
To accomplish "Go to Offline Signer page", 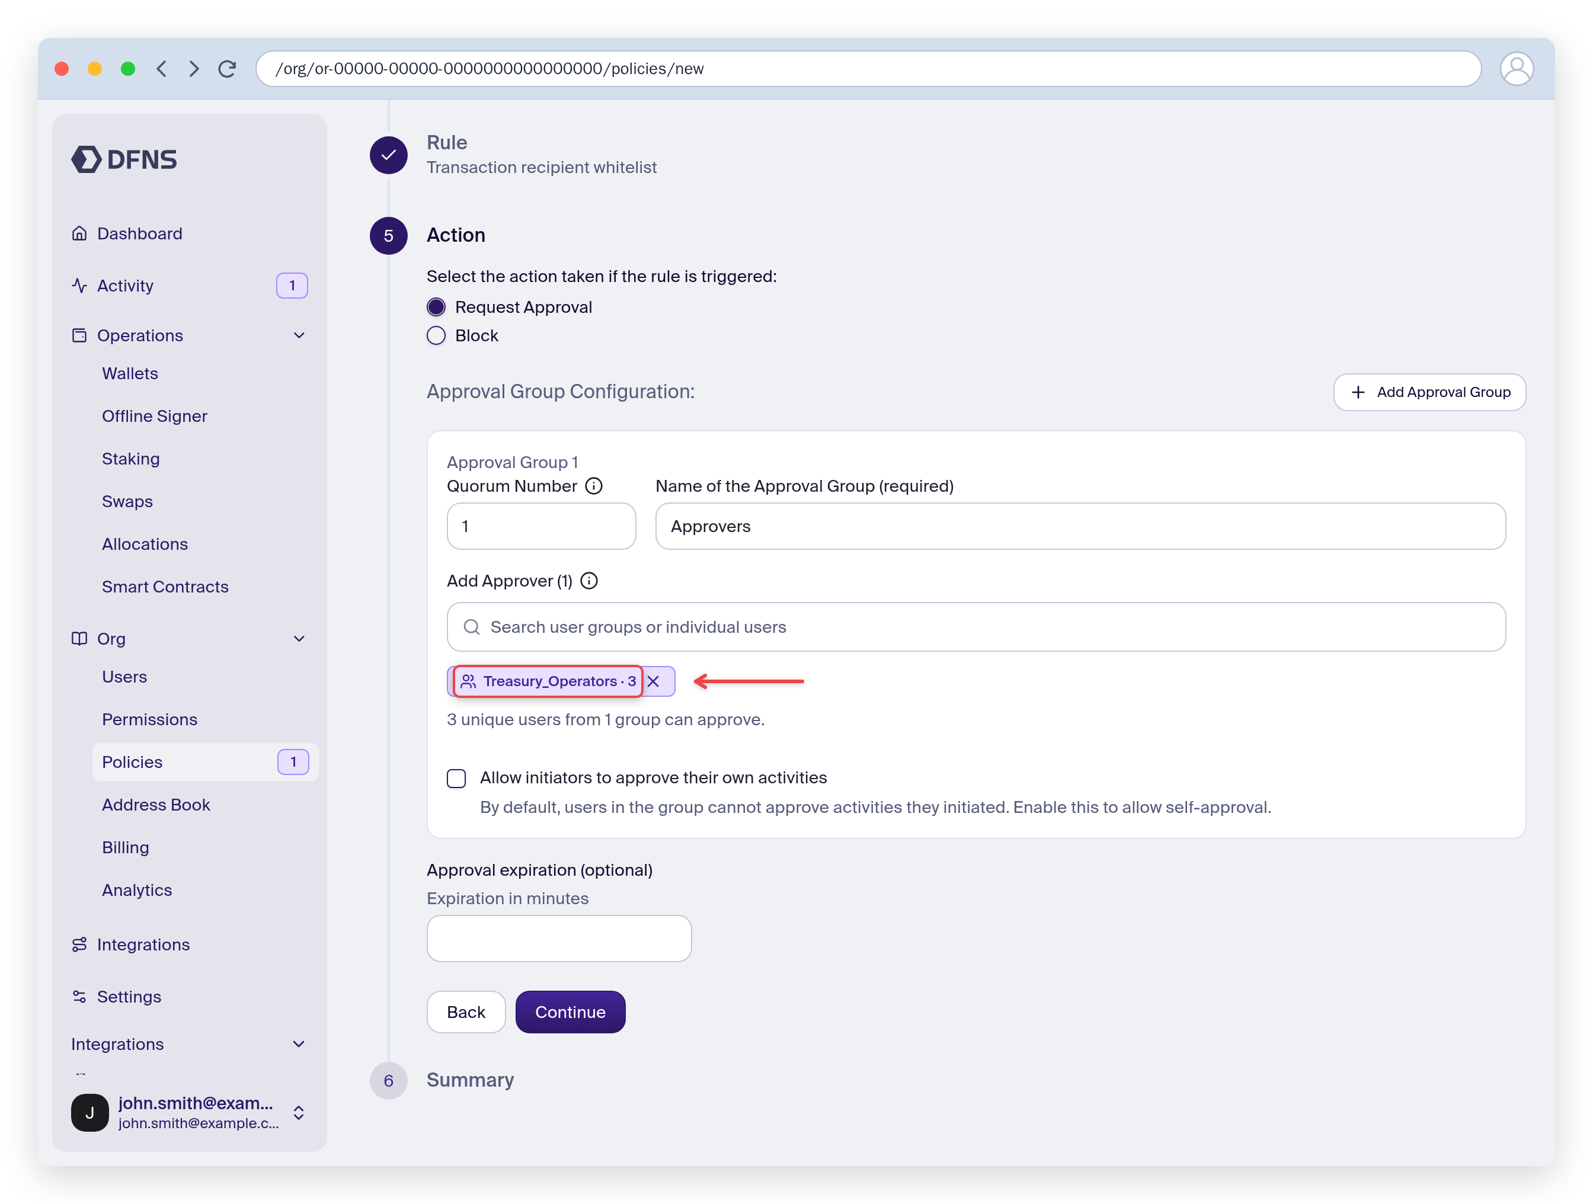I will pyautogui.click(x=154, y=416).
